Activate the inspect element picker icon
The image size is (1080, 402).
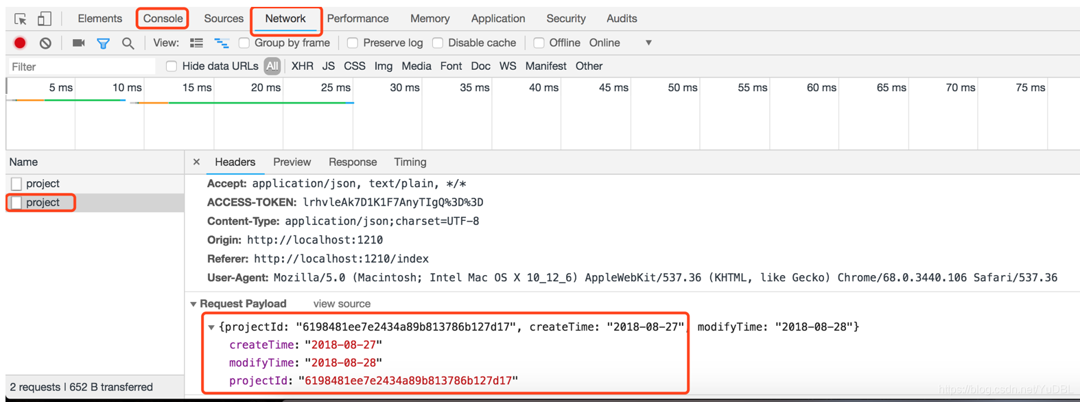pyautogui.click(x=21, y=19)
